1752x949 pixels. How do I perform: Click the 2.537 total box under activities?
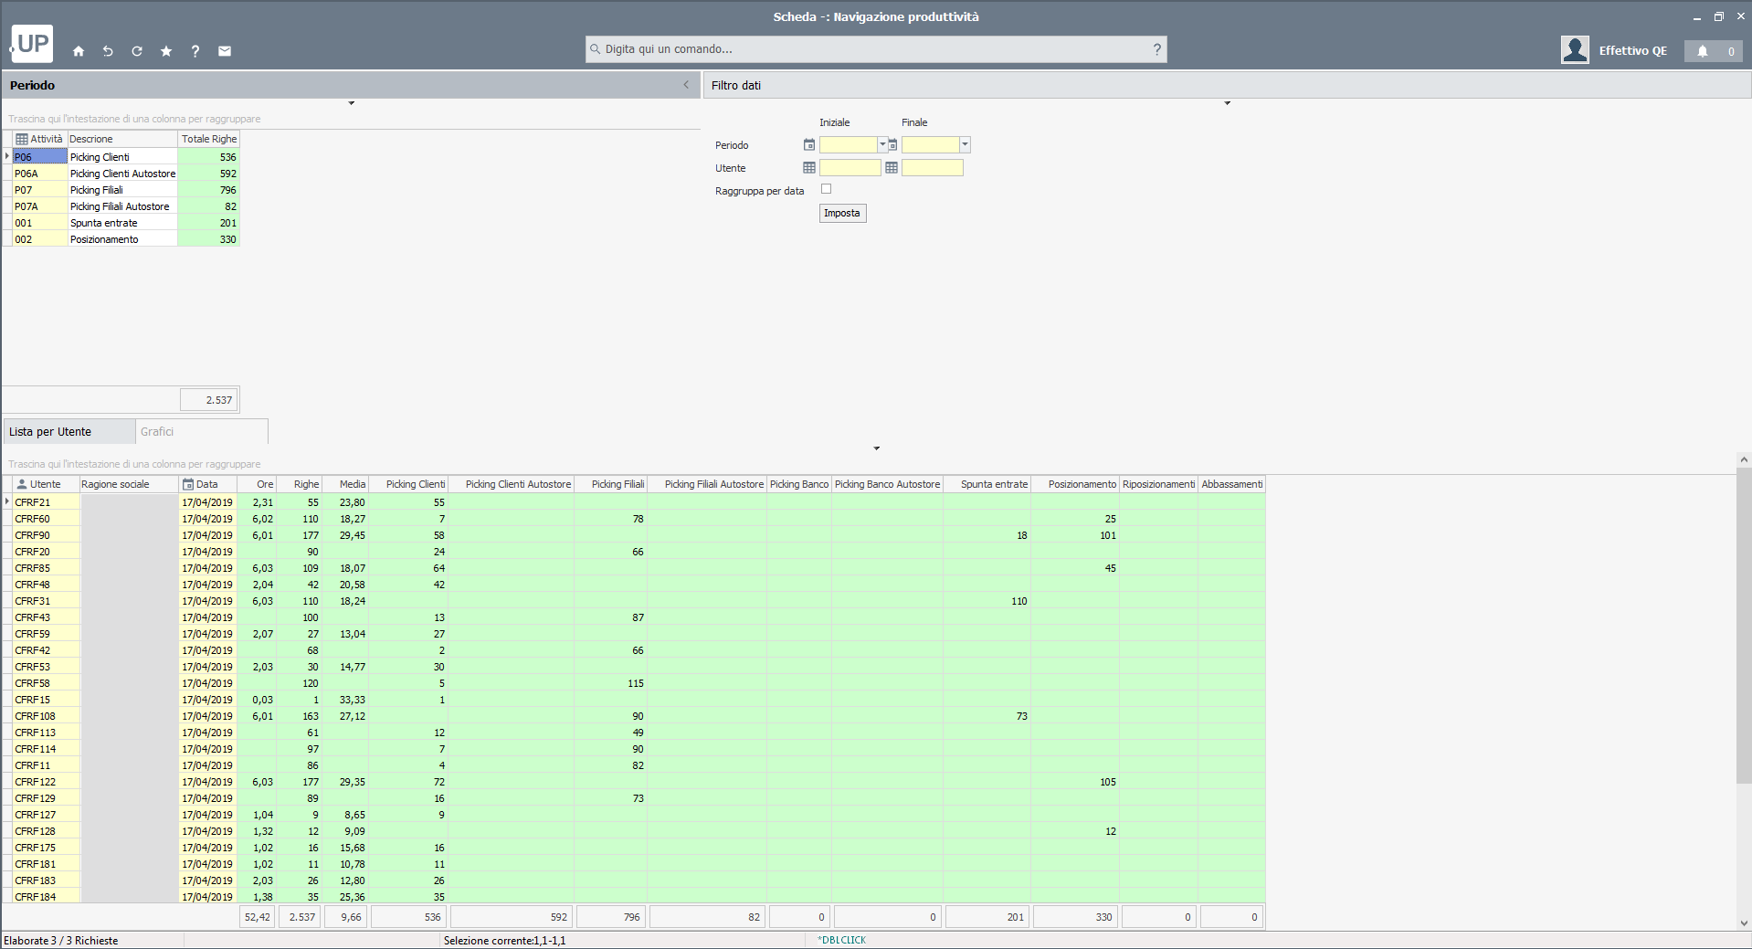coord(208,399)
